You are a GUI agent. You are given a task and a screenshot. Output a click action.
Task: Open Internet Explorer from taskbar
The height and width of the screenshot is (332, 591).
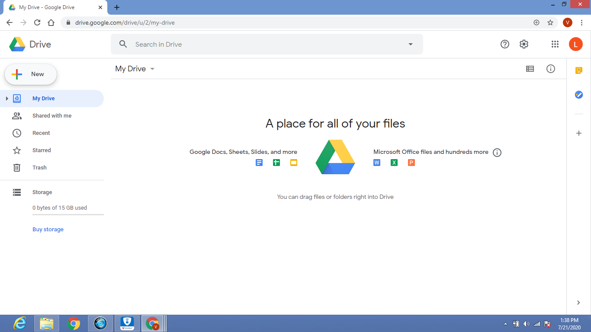pos(19,323)
